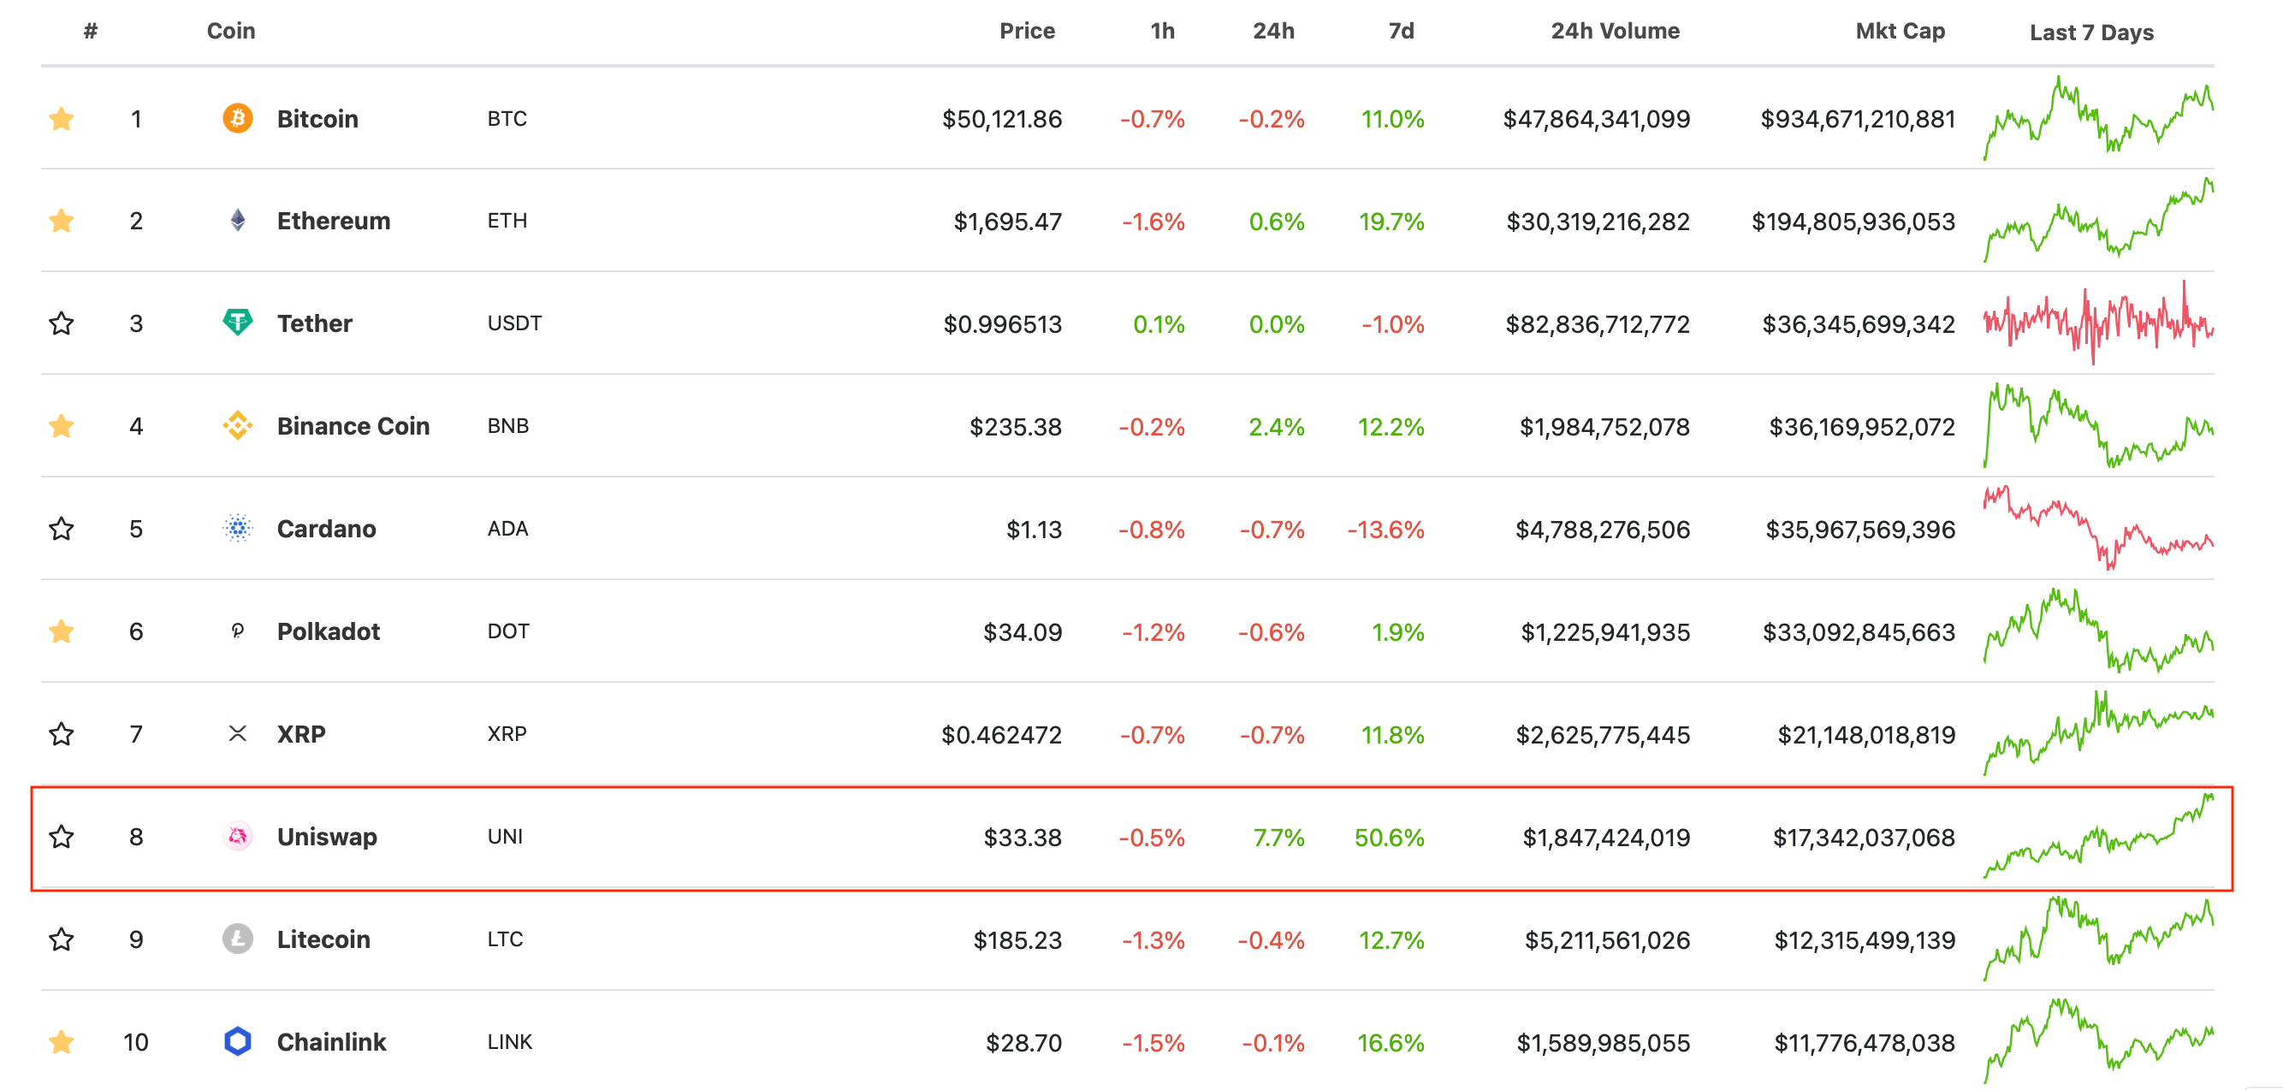The image size is (2283, 1090).
Task: Click the Ethereum logo icon
Action: click(238, 221)
